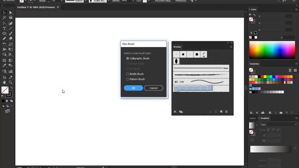Select the Zoom magnifier tool

(10, 82)
